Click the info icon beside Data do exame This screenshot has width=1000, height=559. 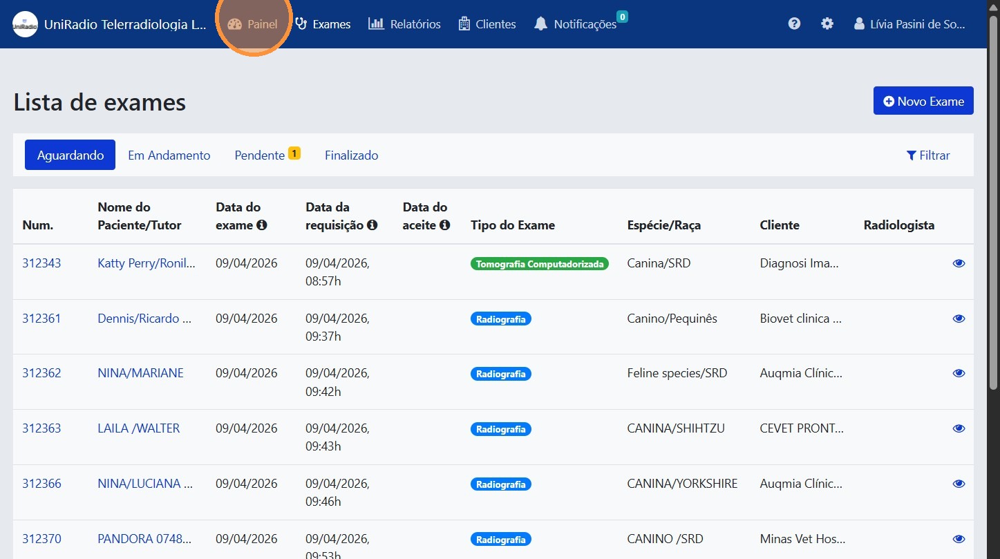[x=262, y=225]
